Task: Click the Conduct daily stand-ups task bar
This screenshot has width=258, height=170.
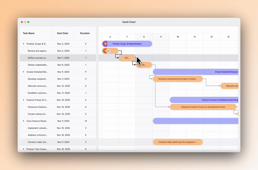Action: [178, 142]
